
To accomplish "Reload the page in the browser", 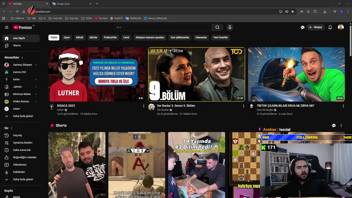I will [x=17, y=12].
